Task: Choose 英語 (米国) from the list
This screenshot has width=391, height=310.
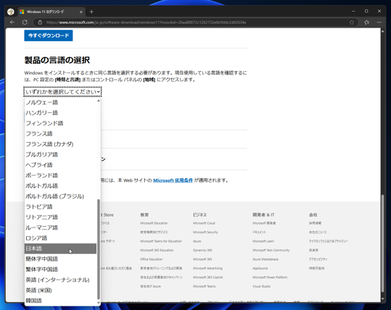Action: pos(60,290)
